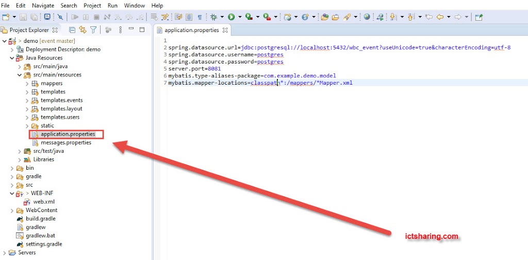Select the build.gradle file

click(x=41, y=219)
